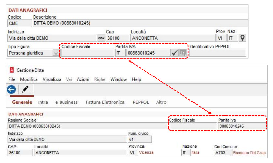This screenshot has height=163, width=273.
Task: Click the map pin location icon
Action: pos(242,38)
